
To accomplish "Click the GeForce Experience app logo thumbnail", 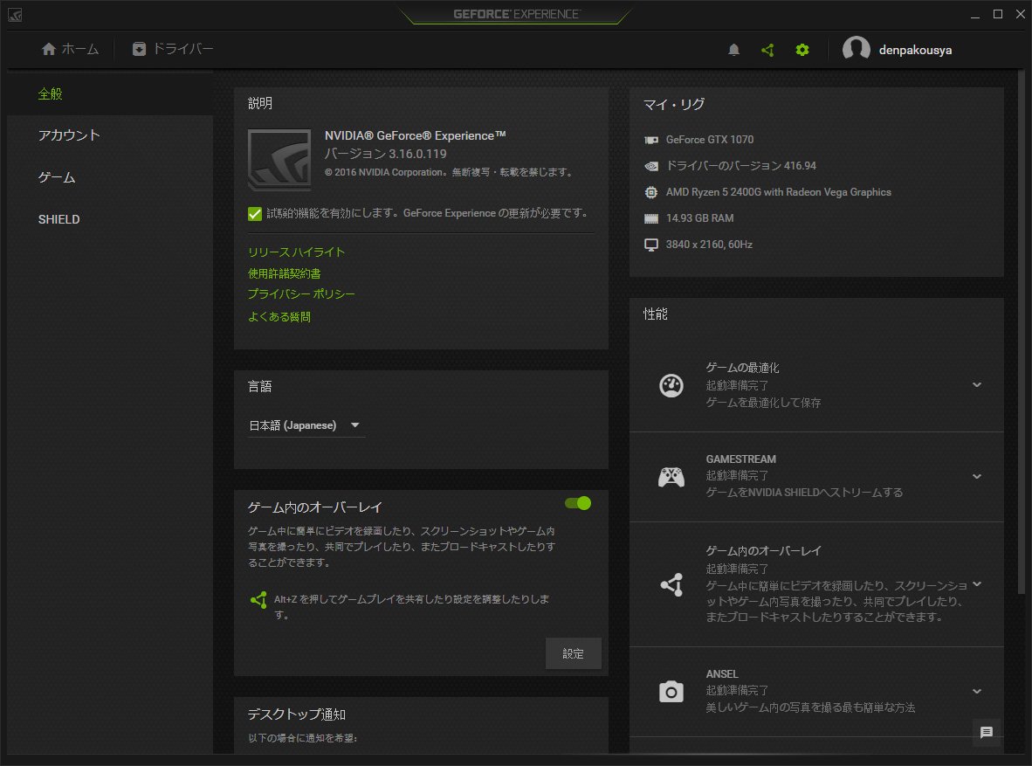I will (x=279, y=160).
